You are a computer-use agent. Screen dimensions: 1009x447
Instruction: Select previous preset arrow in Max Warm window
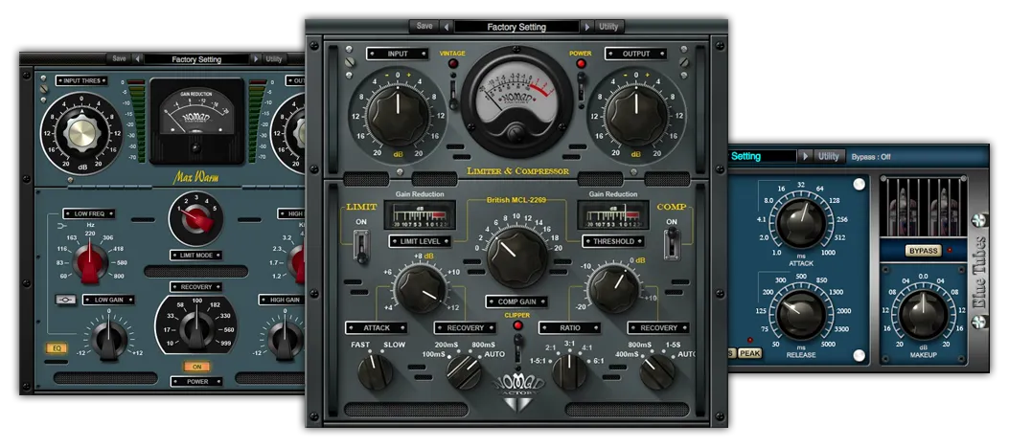coord(137,59)
